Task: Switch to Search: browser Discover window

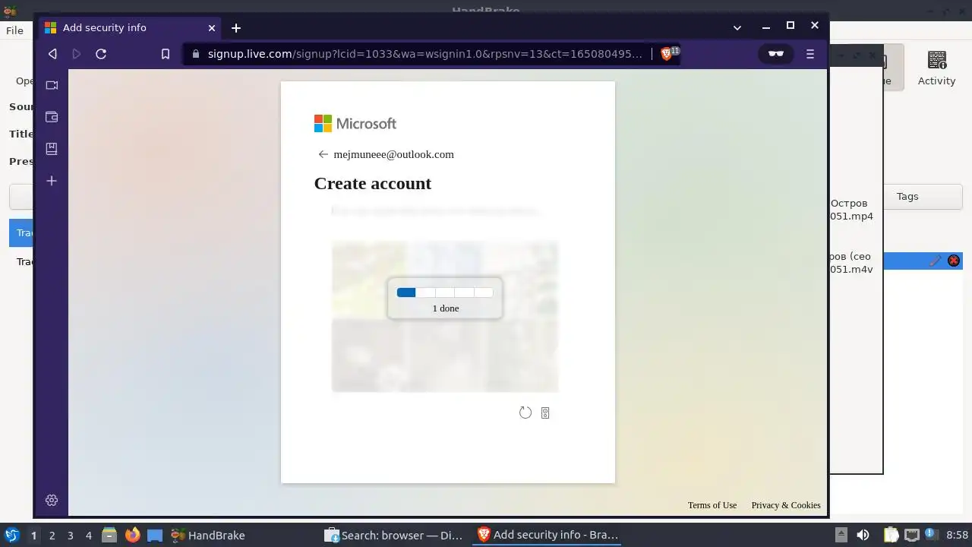Action: pyautogui.click(x=393, y=535)
